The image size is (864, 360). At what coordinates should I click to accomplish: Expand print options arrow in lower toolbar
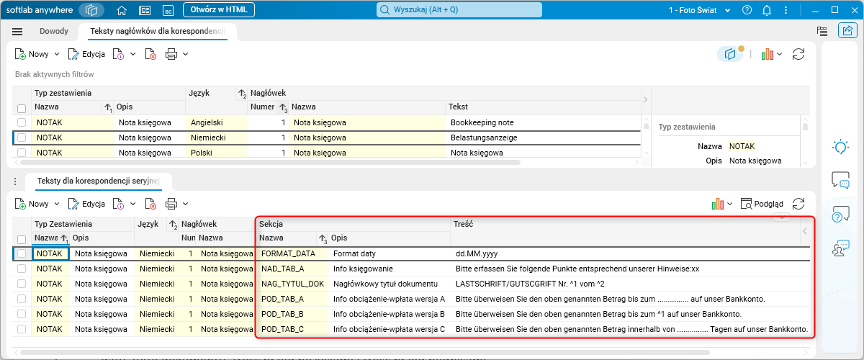[186, 204]
